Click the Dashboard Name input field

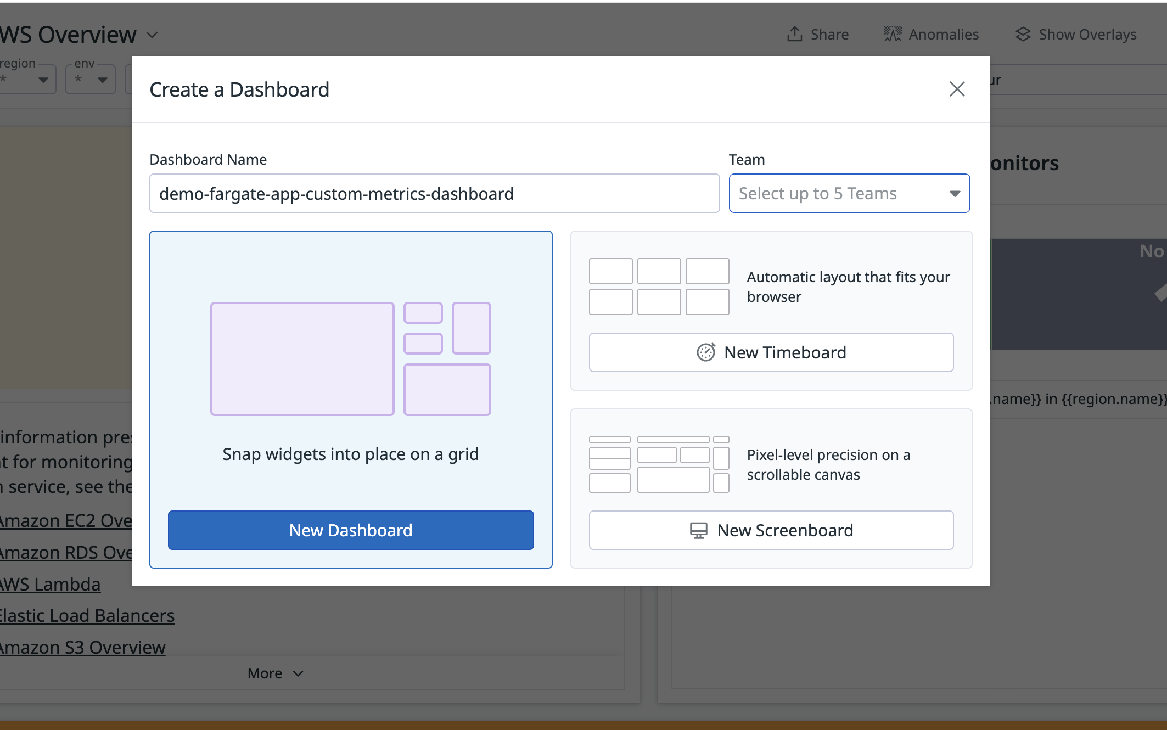point(434,194)
